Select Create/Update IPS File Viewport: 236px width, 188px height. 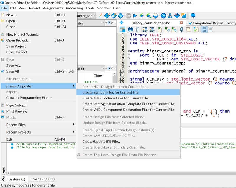tap(128, 142)
